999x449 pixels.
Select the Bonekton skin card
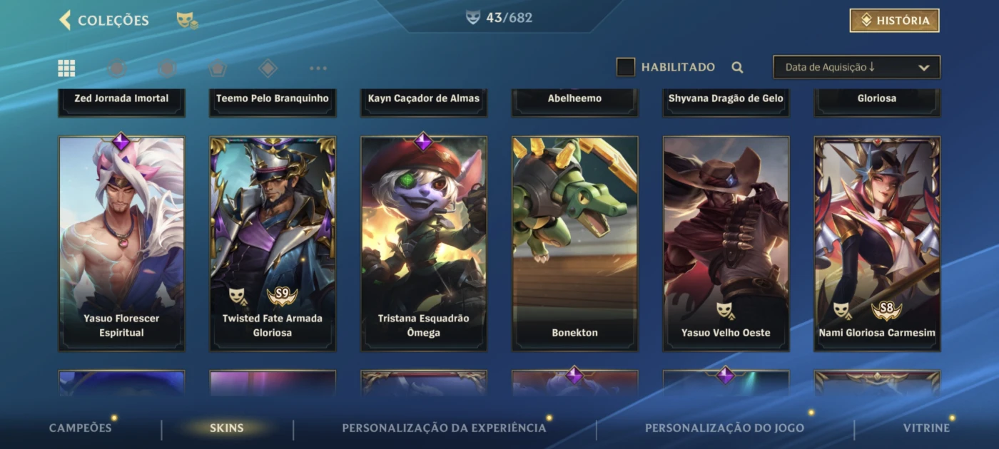tap(574, 244)
